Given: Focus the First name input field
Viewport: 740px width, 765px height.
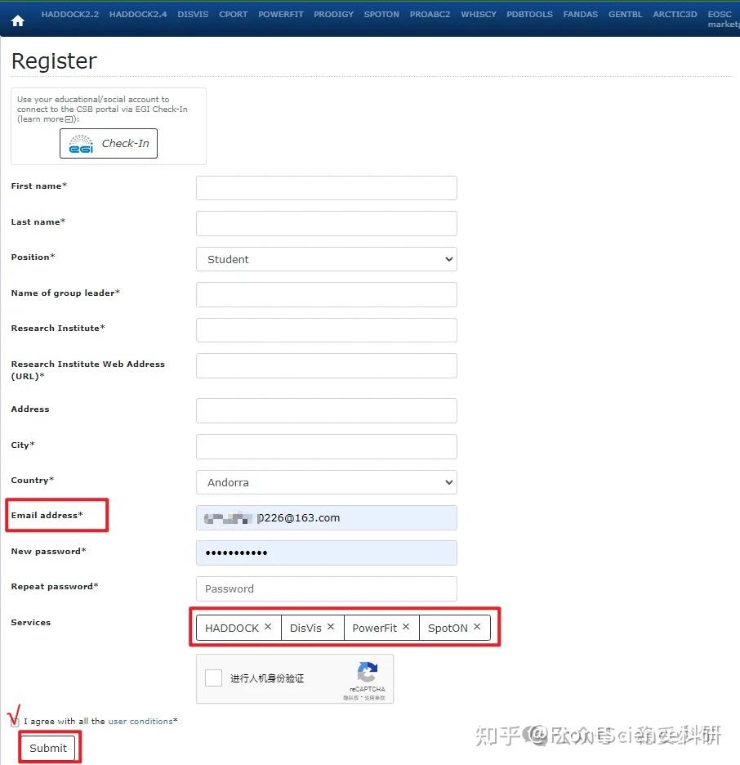Looking at the screenshot, I should click(327, 188).
